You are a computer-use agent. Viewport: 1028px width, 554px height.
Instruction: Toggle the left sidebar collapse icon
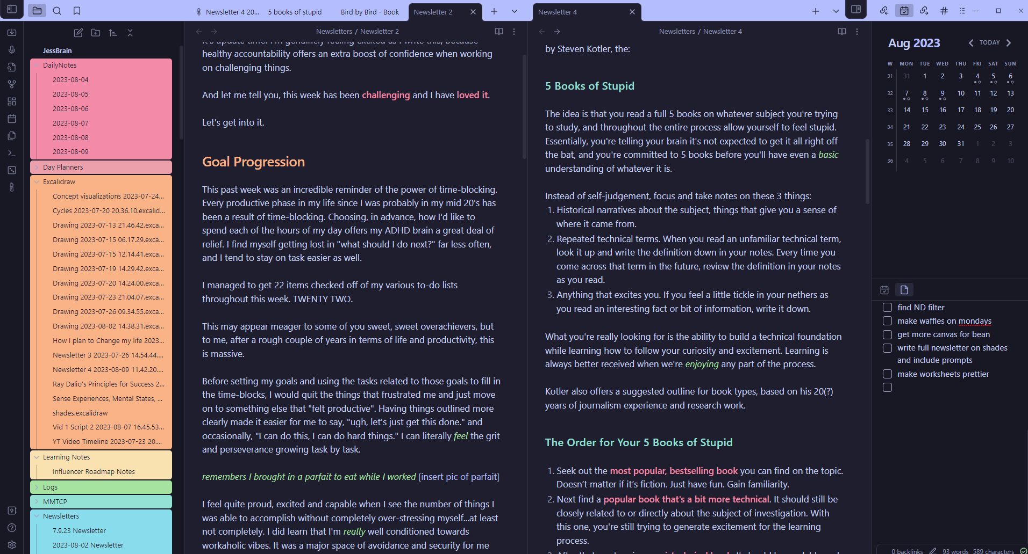[x=12, y=10]
